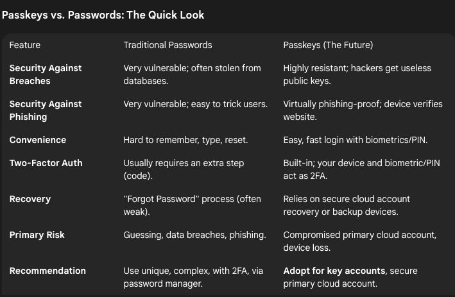Click the 'Hard to remember, type, reset' cell

pyautogui.click(x=185, y=140)
